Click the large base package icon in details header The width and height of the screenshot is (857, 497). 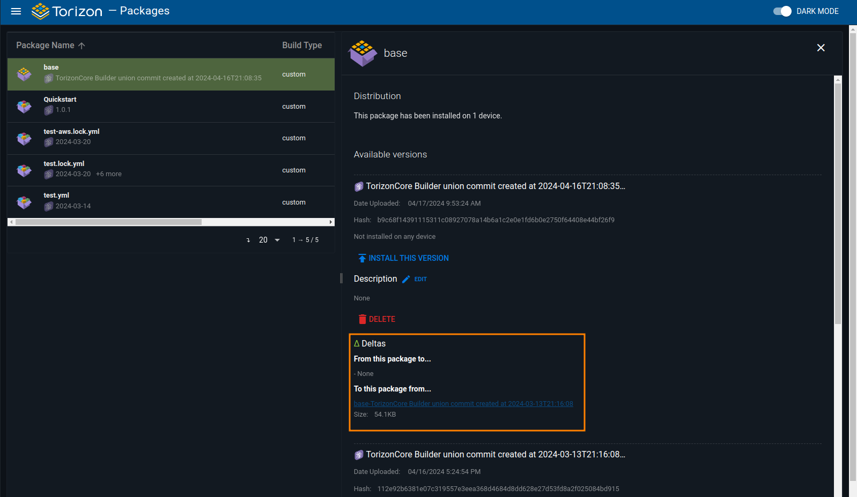(363, 53)
